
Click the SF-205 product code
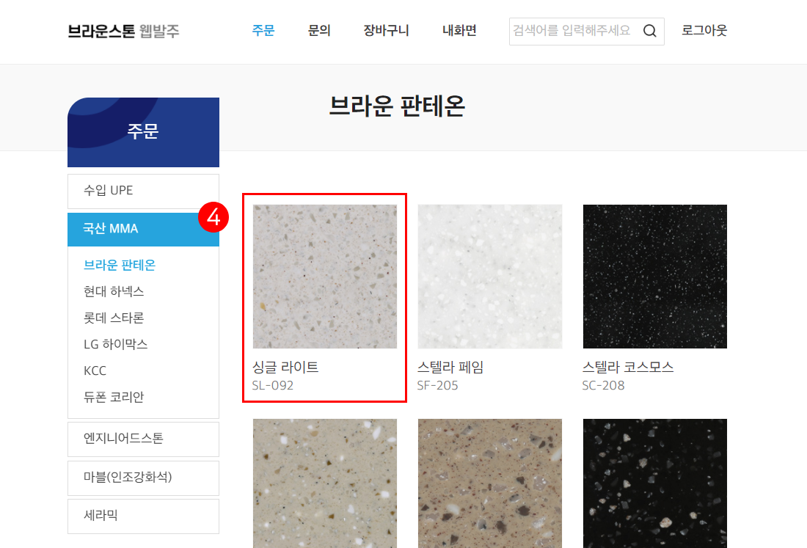pyautogui.click(x=437, y=385)
